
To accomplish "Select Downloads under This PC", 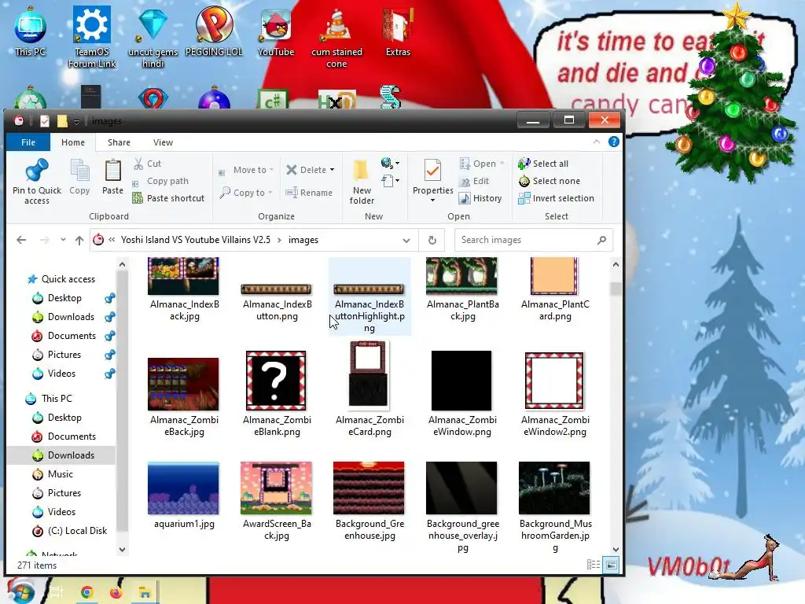I will 71,455.
